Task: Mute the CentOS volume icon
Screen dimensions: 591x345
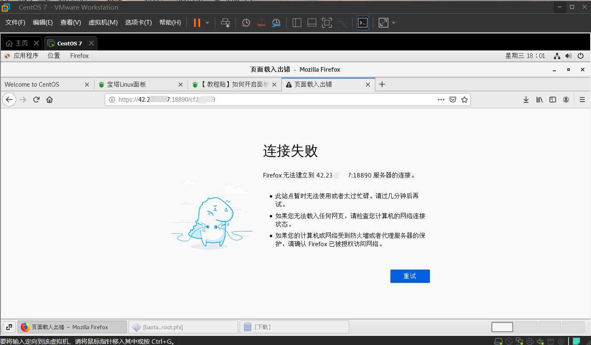Action: (x=569, y=55)
